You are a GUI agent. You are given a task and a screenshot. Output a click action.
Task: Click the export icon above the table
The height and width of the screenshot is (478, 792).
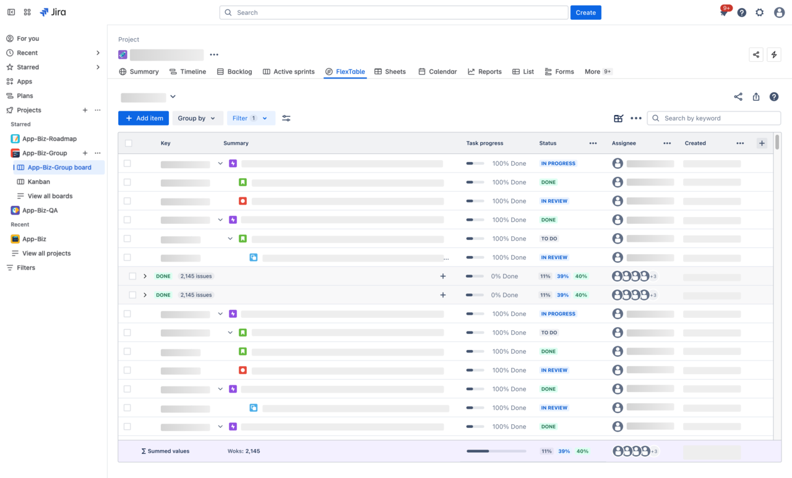coord(756,97)
